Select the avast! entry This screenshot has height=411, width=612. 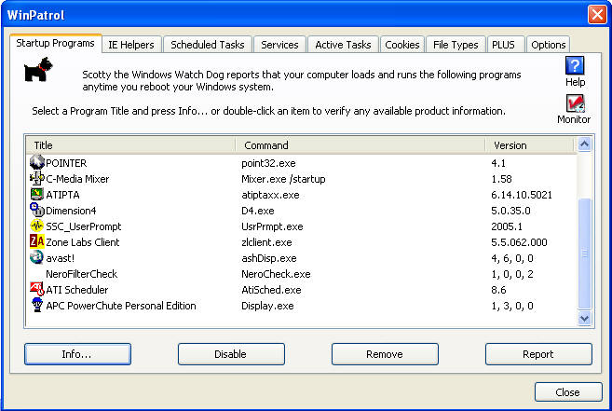click(60, 258)
